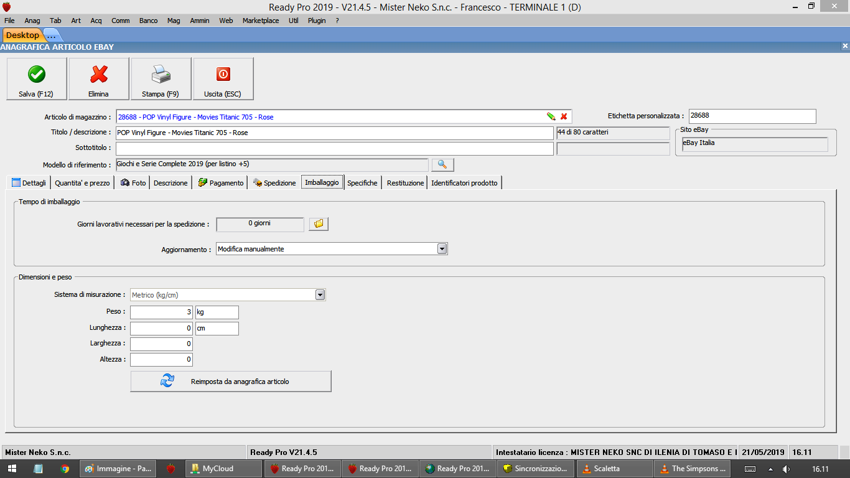Open the Util menu

(294, 21)
